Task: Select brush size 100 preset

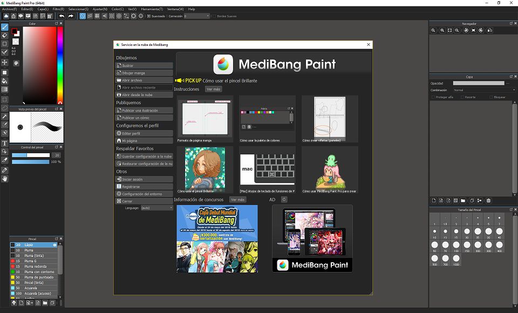Action: click(456, 247)
